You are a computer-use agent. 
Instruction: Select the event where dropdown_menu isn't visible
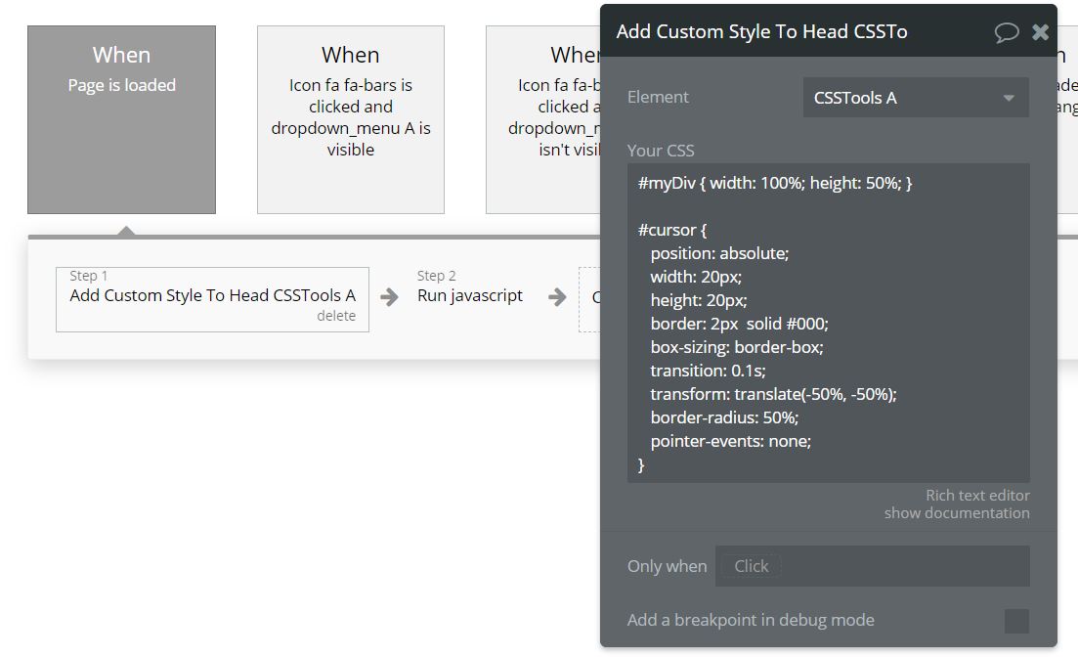pos(543,119)
